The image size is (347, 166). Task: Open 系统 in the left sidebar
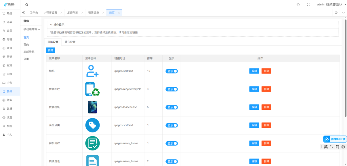click(10, 126)
